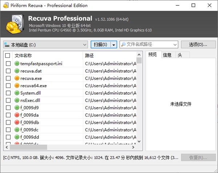218x173 pixels.
Task: Click the window resize grip at bottom corner
Action: tap(216, 171)
